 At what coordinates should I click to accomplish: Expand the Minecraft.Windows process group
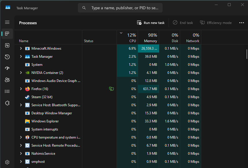[21, 48]
